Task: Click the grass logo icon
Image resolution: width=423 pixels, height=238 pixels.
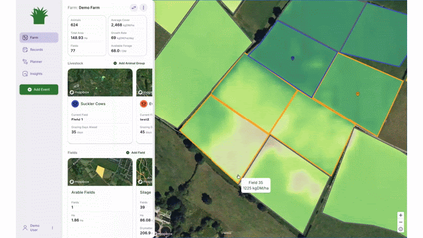Action: click(x=39, y=16)
